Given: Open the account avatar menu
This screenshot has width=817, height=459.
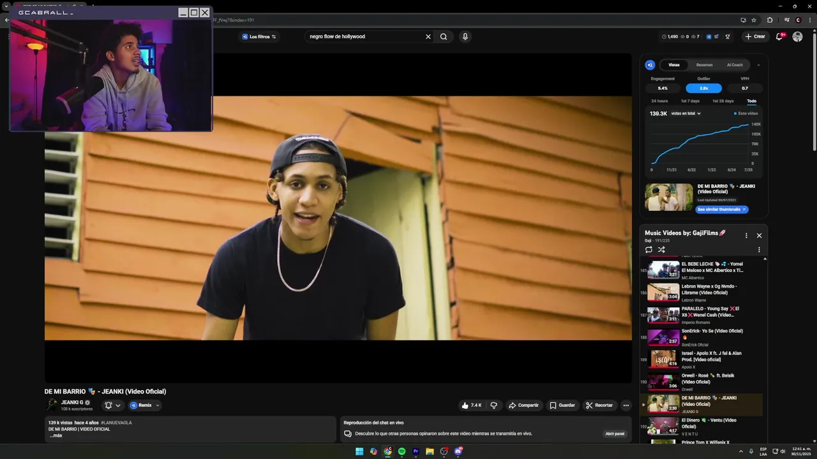Looking at the screenshot, I should click(x=797, y=36).
